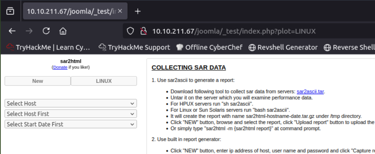Download the sar2ascii.tar link

(x=310, y=91)
